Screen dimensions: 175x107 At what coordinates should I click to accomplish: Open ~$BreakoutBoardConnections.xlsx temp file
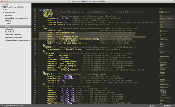point(17,40)
